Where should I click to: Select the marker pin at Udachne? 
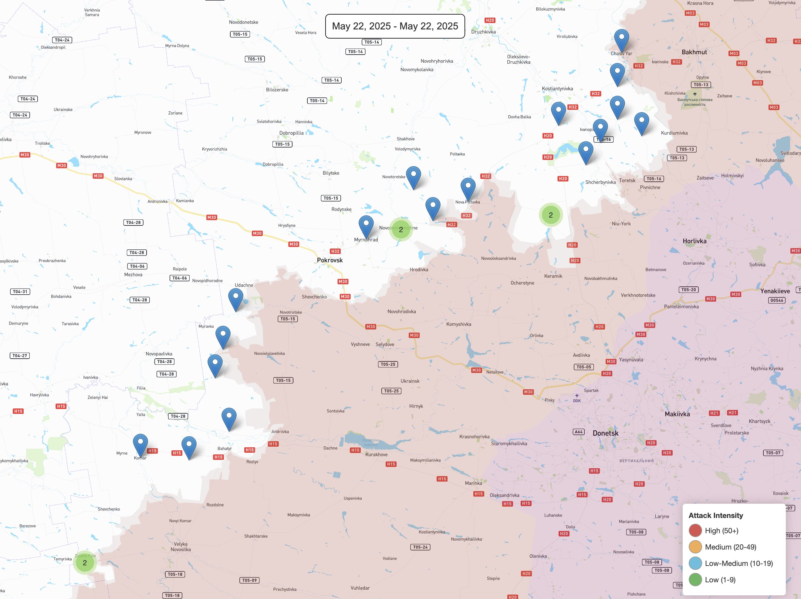[x=236, y=298]
